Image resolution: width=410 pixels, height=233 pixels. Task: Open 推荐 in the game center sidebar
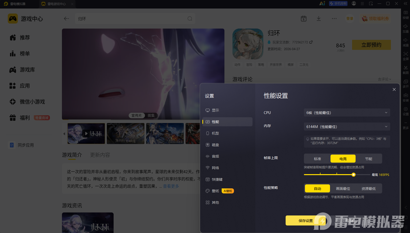(x=20, y=38)
